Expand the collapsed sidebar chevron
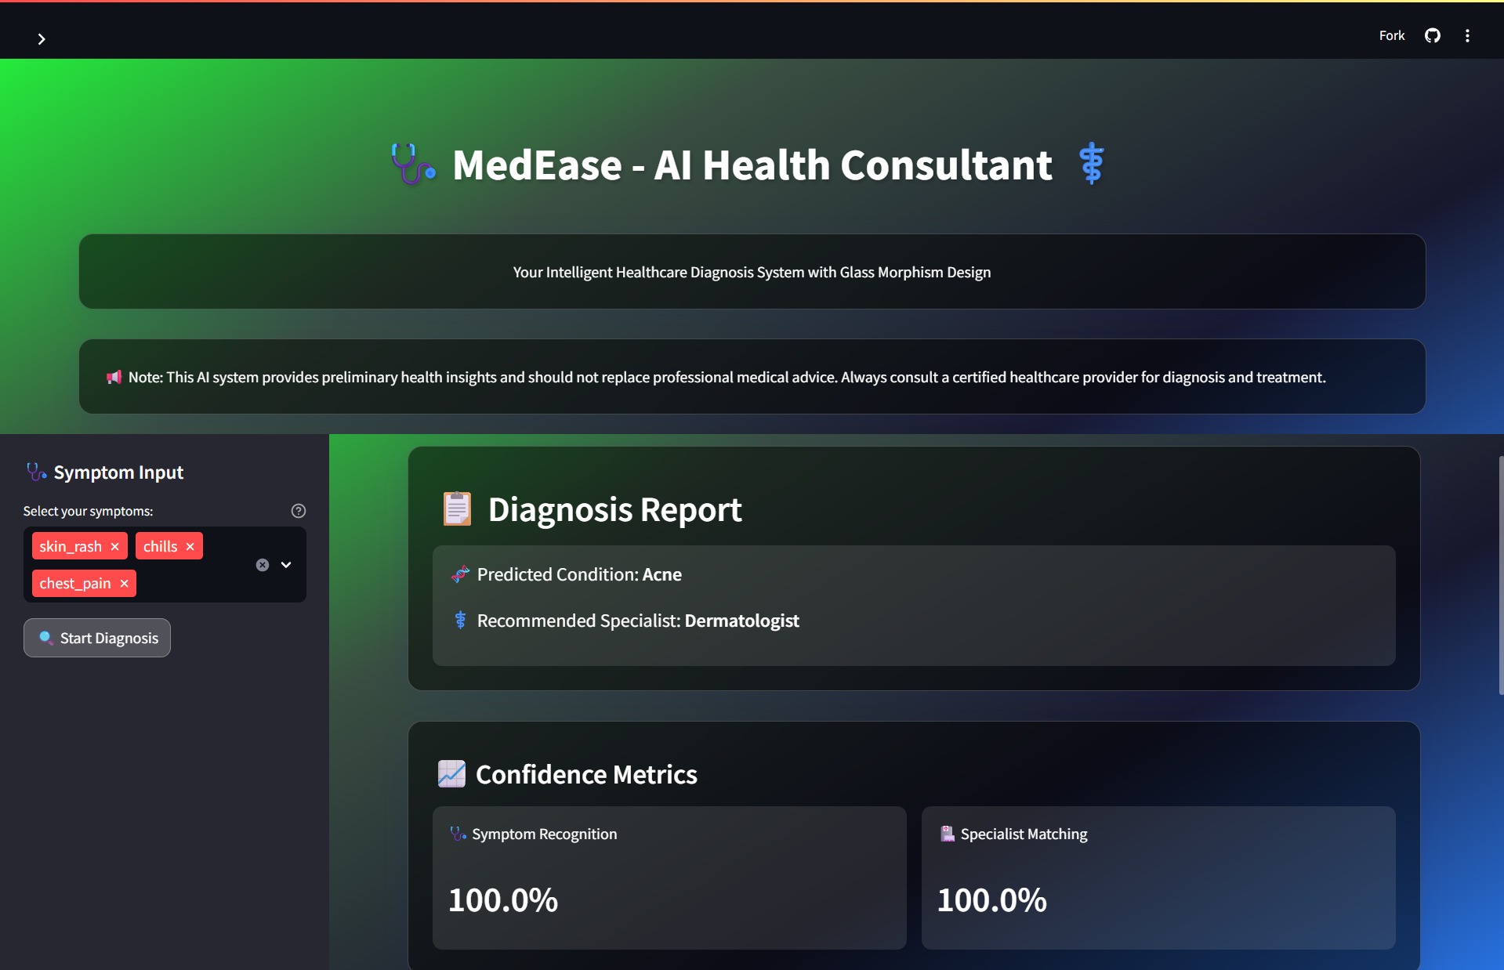This screenshot has height=970, width=1504. (x=42, y=38)
